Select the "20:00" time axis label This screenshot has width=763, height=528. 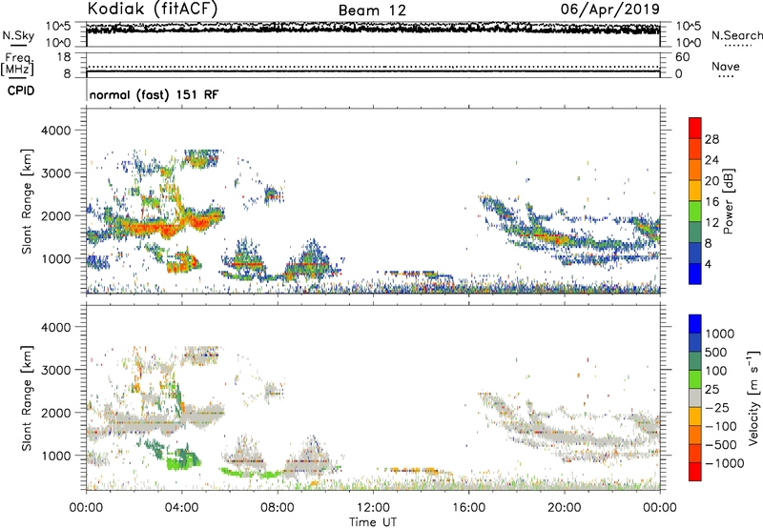coord(564,508)
